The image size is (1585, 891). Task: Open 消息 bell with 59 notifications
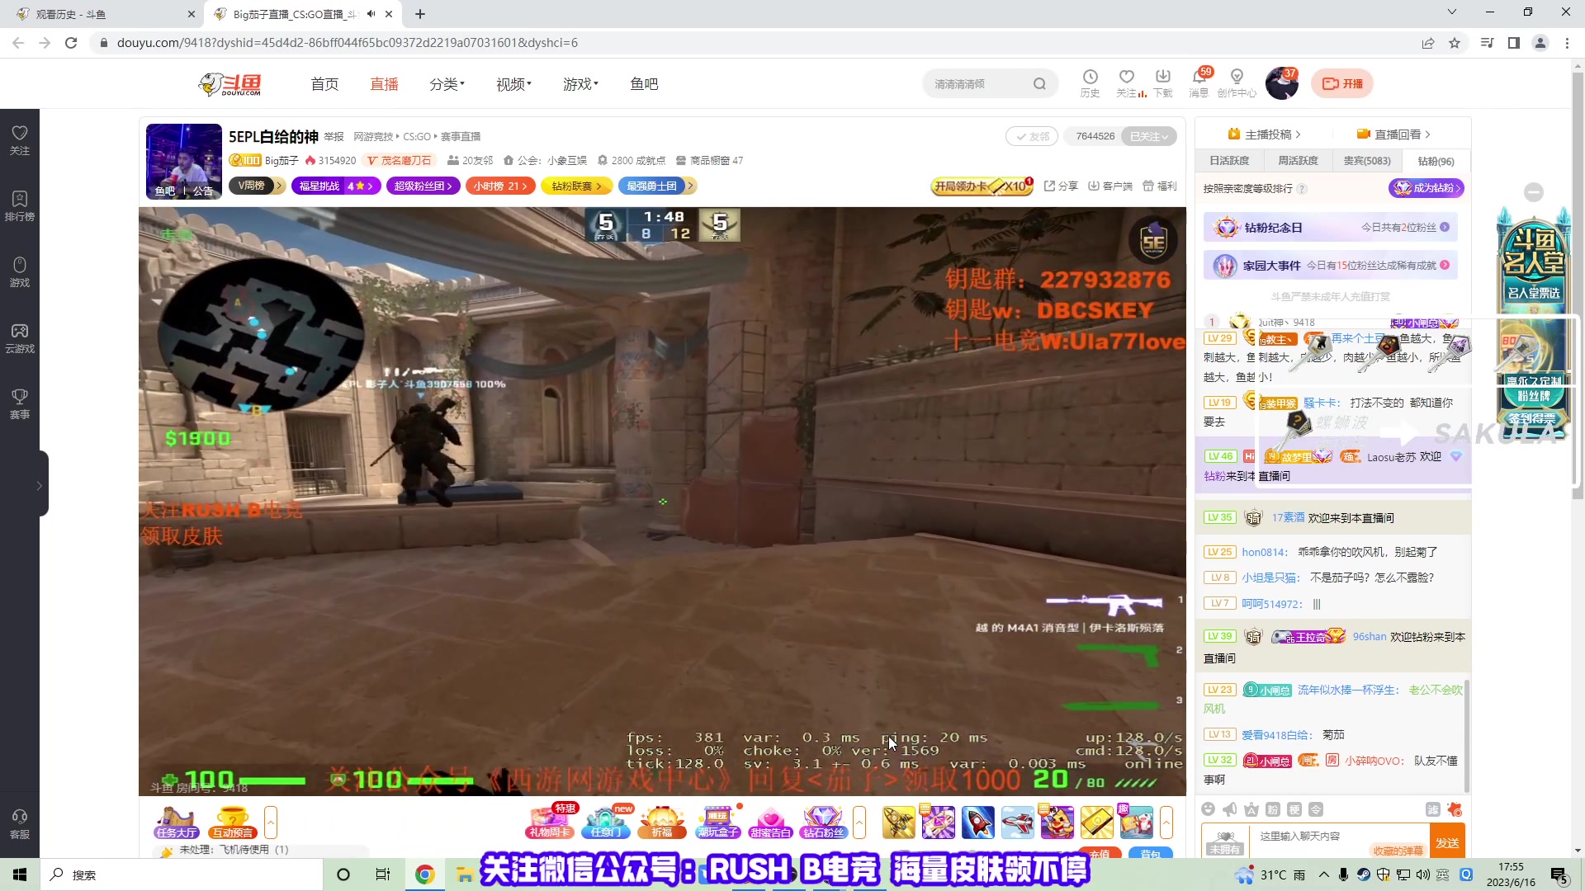(1199, 83)
